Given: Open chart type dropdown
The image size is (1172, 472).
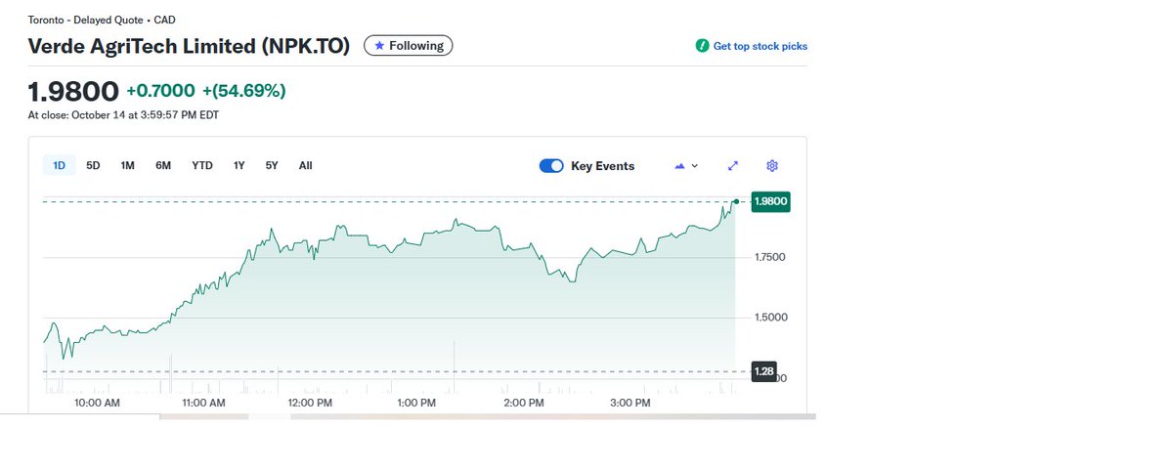Looking at the screenshot, I should [686, 166].
